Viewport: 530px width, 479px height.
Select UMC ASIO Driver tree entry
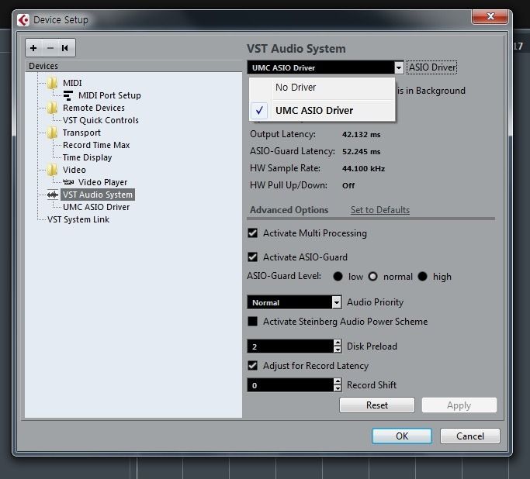pyautogui.click(x=96, y=207)
